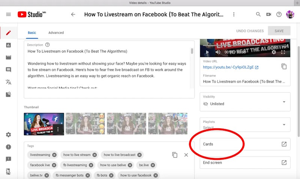Click the description box scrollbar
Screen dimensions: 300x179
tap(192, 51)
